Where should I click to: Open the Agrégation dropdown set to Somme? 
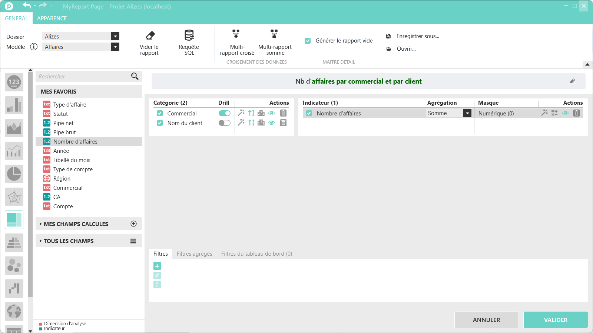pyautogui.click(x=467, y=114)
